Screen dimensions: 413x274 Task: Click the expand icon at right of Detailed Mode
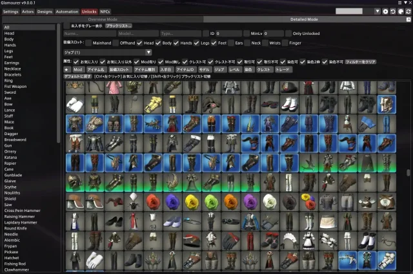click(x=407, y=19)
